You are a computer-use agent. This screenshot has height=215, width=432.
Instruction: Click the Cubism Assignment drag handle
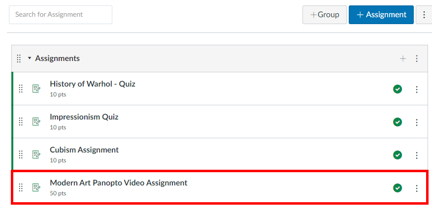tap(21, 154)
